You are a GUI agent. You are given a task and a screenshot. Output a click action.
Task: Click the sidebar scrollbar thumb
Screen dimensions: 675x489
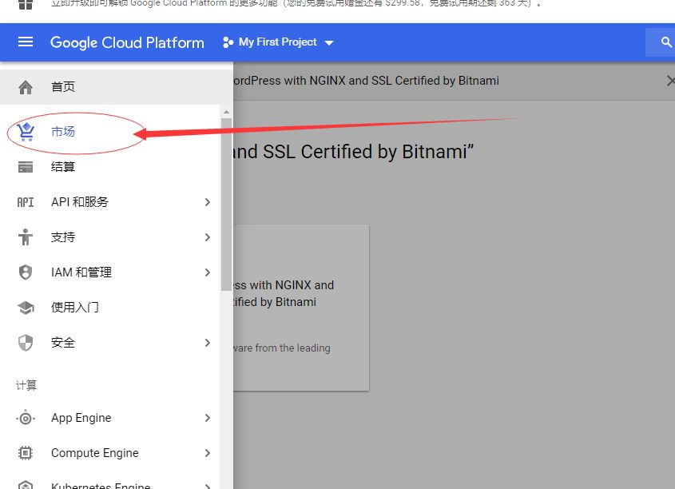click(226, 205)
